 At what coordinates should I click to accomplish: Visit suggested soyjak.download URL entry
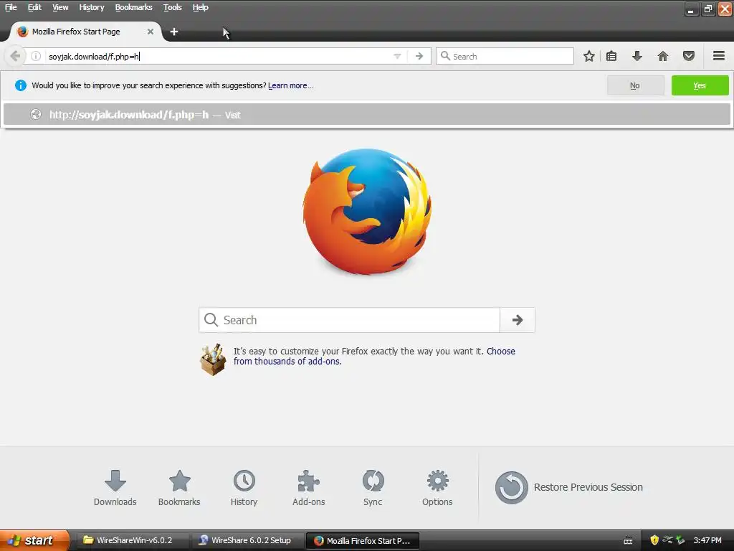[x=367, y=114]
